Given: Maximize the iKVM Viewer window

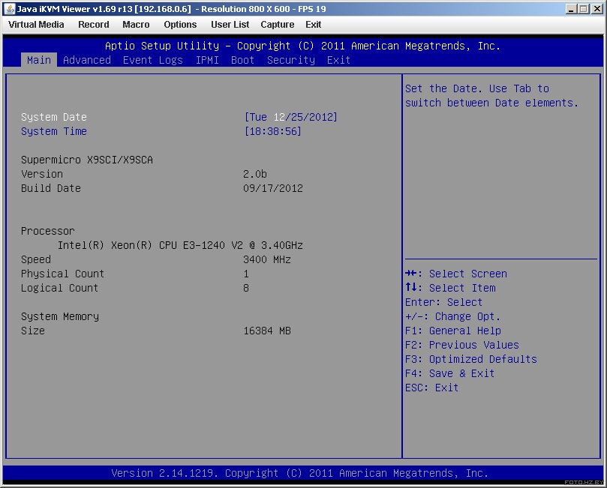Looking at the screenshot, I should 584,8.
